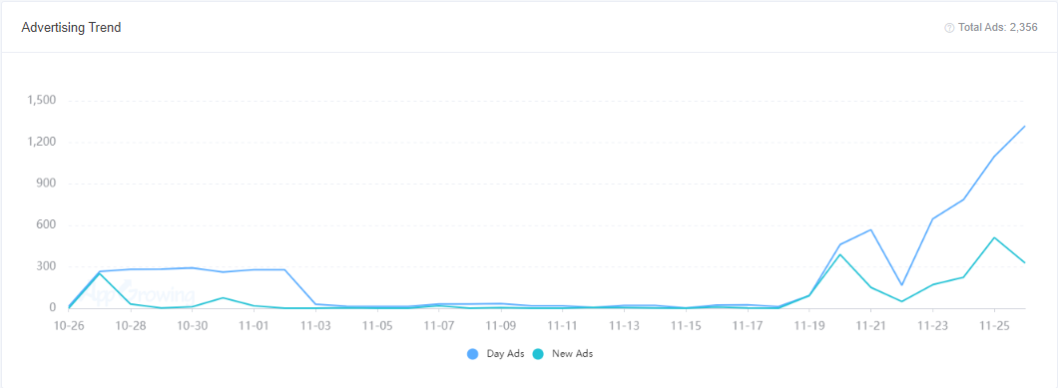Toggle the New Ads legend series
Image resolution: width=1058 pixels, height=388 pixels.
click(562, 353)
